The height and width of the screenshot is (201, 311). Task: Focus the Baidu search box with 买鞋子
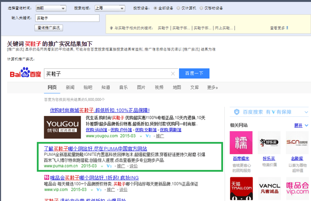click(111, 74)
